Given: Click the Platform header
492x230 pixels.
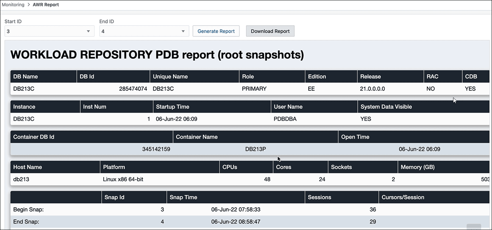Looking at the screenshot, I should click(x=160, y=167).
